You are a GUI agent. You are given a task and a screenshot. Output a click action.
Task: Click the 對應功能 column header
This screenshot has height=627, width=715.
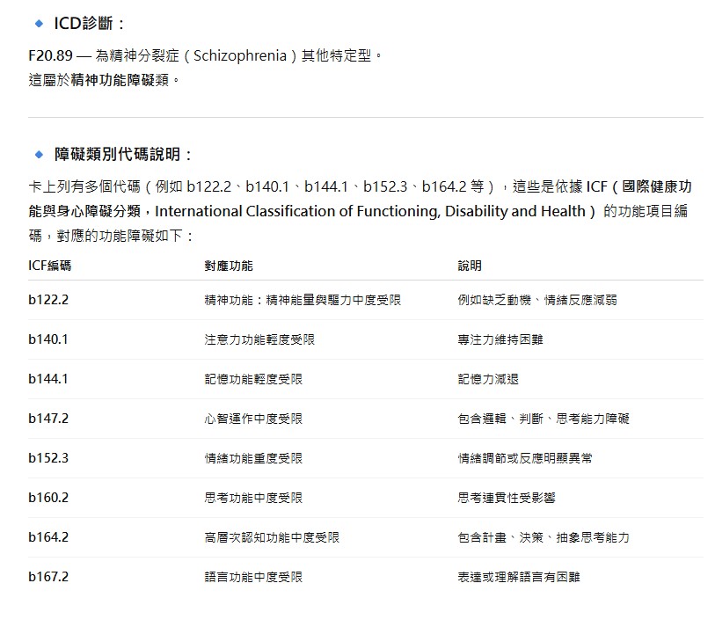click(229, 266)
